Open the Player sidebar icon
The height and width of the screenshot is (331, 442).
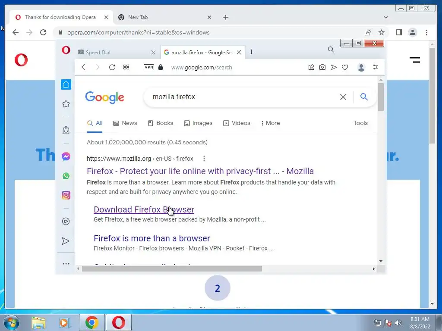coord(66,221)
